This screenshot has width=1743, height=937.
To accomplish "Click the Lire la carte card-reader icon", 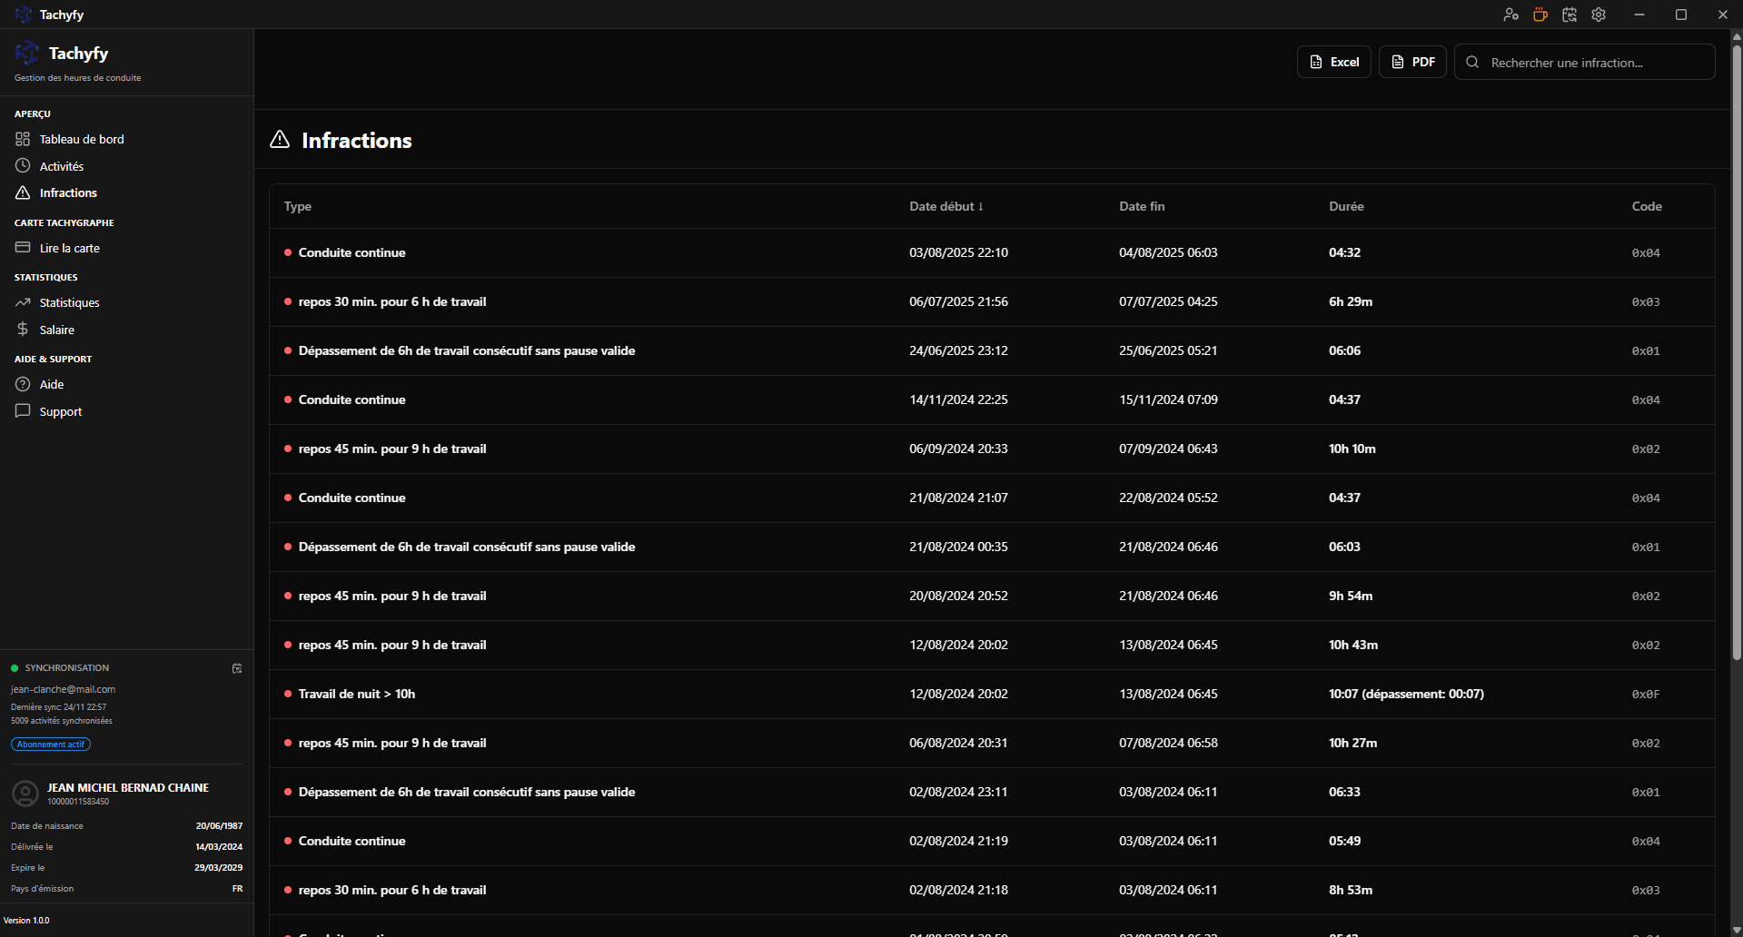I will (x=23, y=247).
